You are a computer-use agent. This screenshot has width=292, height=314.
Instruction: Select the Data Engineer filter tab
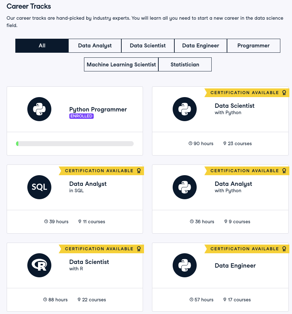[200, 46]
